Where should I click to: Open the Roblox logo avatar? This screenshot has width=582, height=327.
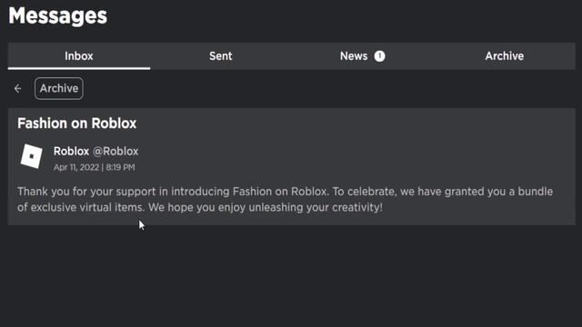point(32,156)
